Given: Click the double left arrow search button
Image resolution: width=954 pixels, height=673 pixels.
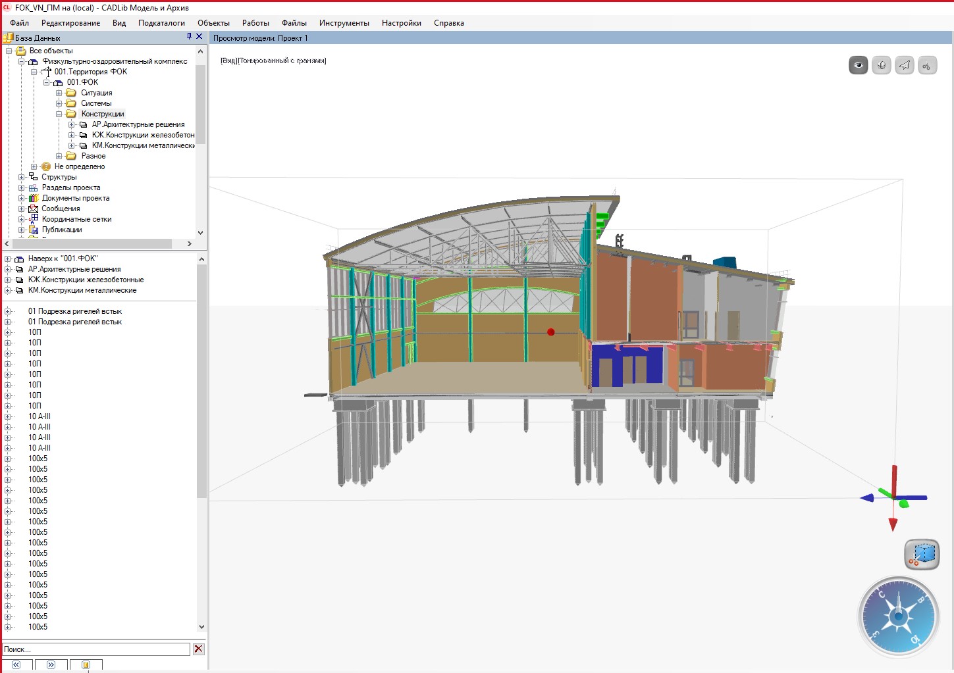Looking at the screenshot, I should point(16,665).
